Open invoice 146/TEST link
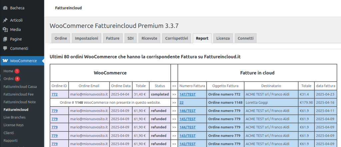This screenshot has width=341, height=147. (187, 111)
